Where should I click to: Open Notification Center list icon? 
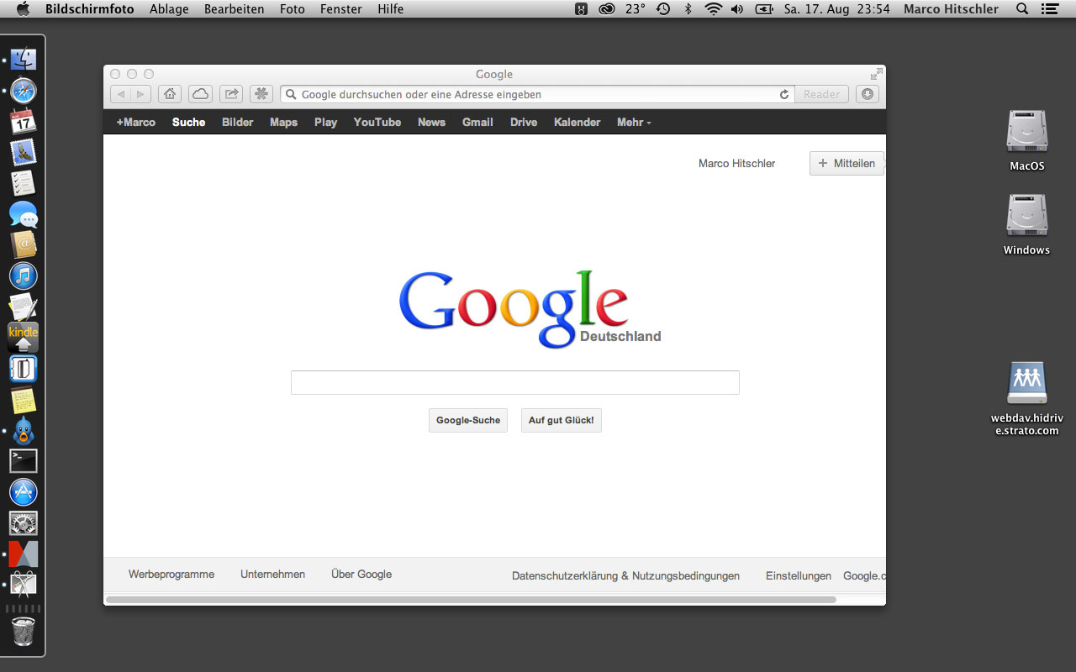click(1050, 9)
